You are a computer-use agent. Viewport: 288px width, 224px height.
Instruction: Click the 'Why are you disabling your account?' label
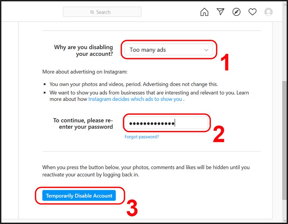point(83,50)
